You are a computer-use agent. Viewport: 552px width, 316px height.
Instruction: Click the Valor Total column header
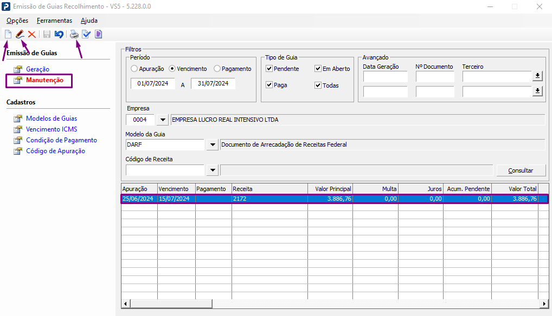(515, 189)
